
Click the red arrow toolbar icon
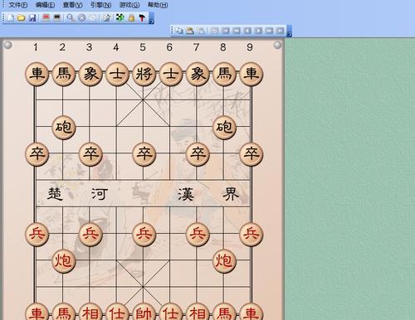coord(142,18)
